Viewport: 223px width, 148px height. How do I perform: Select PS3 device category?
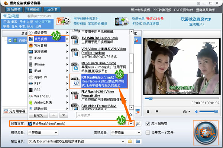[48, 90]
